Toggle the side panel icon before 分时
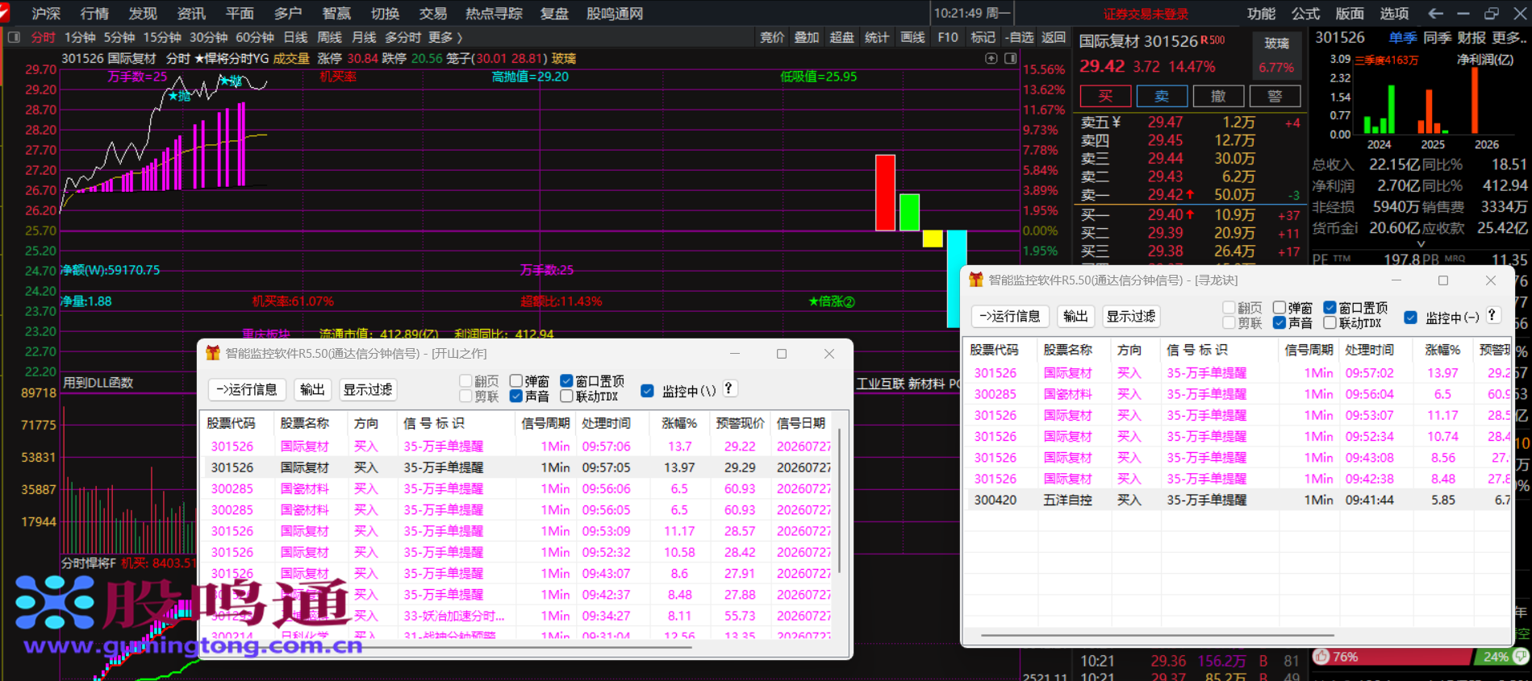 tap(14, 37)
